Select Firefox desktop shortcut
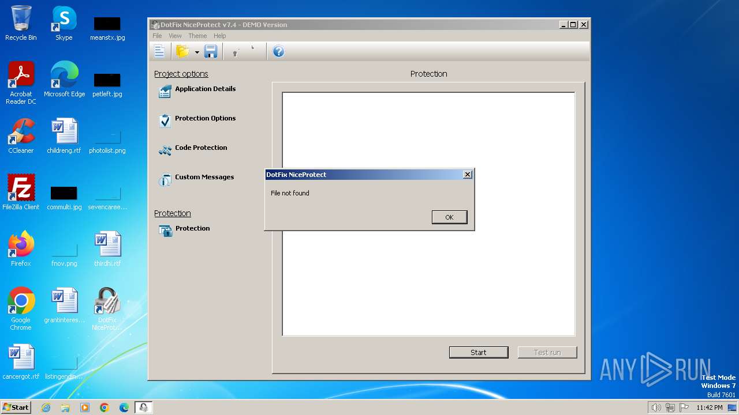Screen dimensions: 739x415 21,249
